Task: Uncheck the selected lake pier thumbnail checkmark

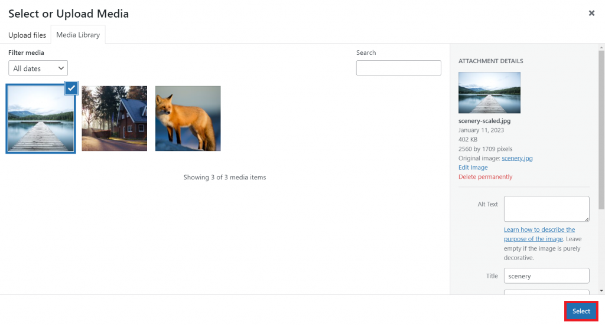Action: pyautogui.click(x=71, y=88)
